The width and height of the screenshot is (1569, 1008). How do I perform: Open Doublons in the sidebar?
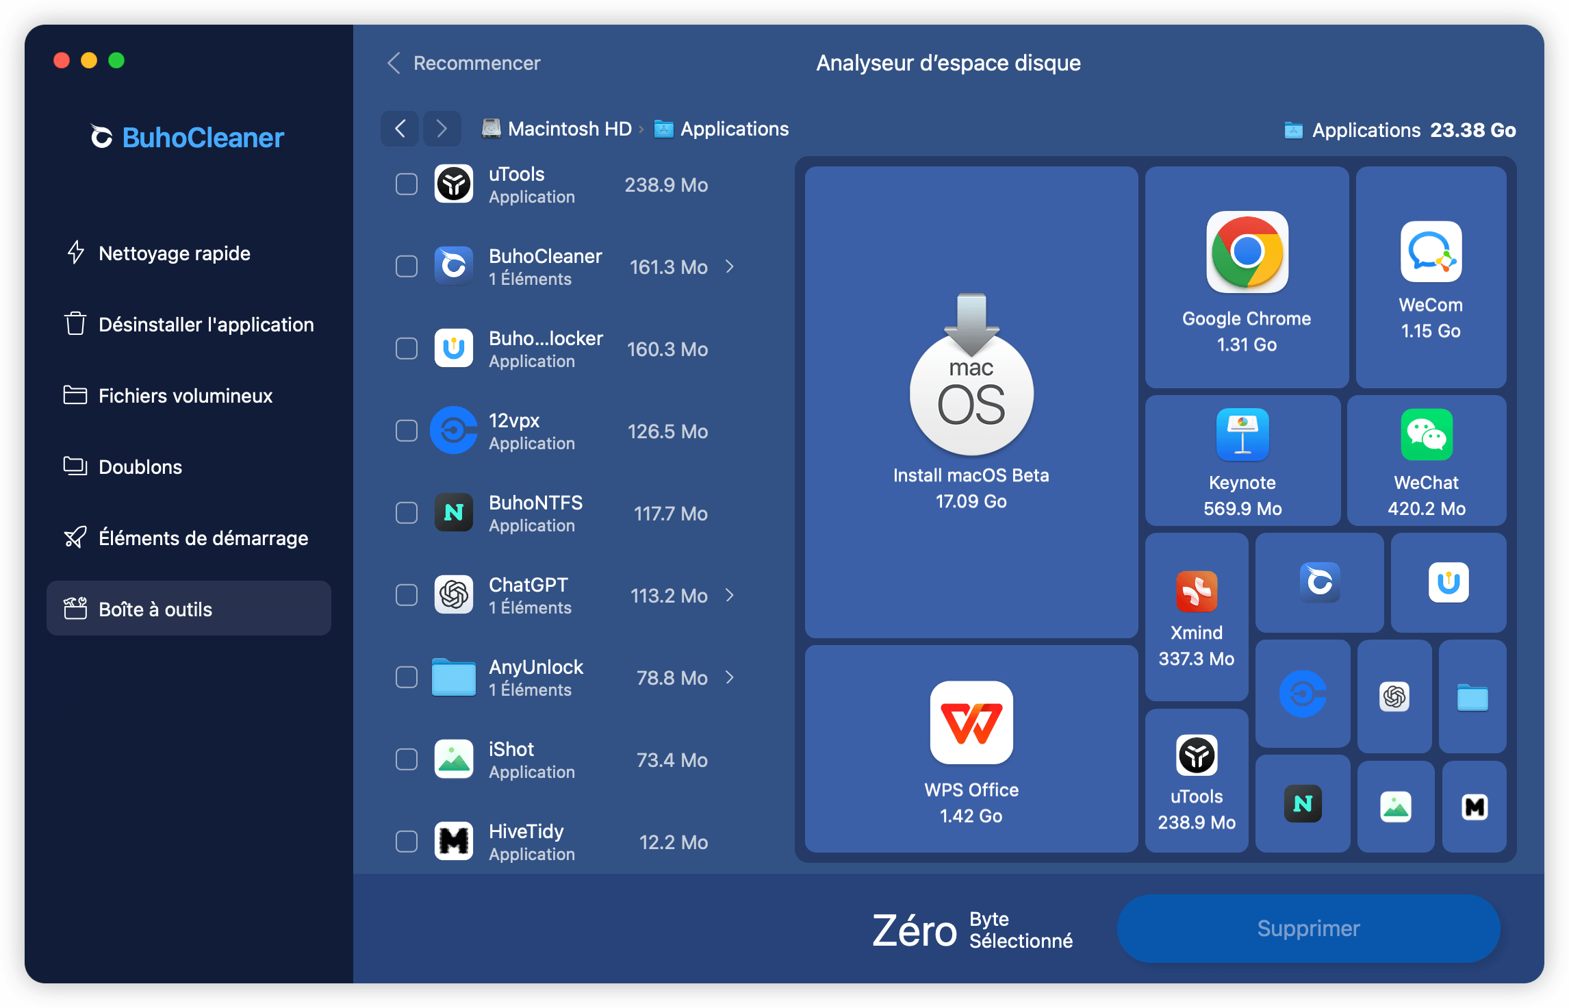[189, 467]
